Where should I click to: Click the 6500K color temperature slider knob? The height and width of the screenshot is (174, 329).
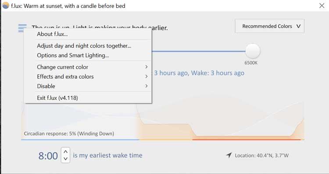coord(253,51)
